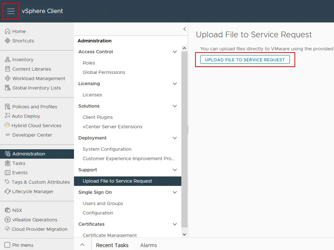
Task: Click scrollbar up arrow in Administration list
Action: [185, 48]
